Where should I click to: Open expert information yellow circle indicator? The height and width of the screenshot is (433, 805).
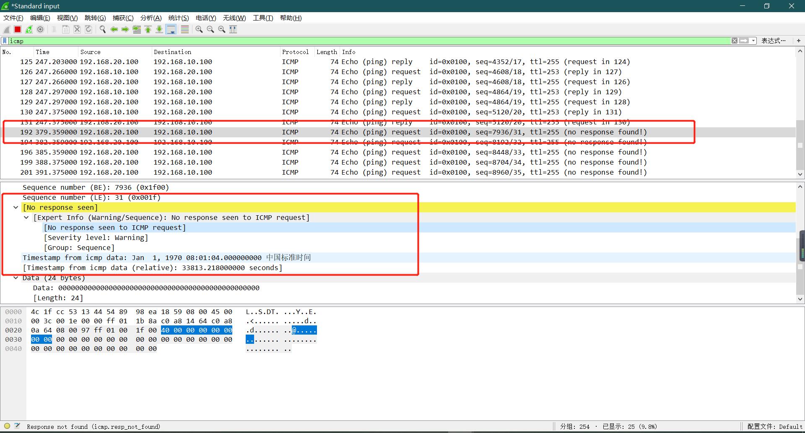(x=7, y=426)
